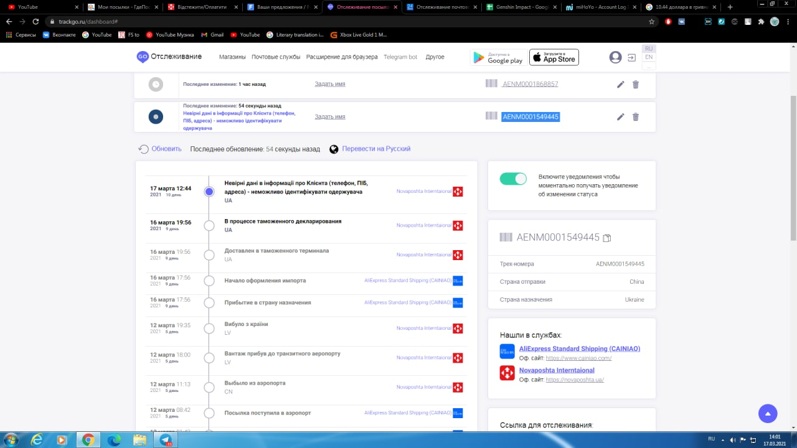Click AliExpress Standard Shipping logo in Нашли в службах

(x=507, y=352)
